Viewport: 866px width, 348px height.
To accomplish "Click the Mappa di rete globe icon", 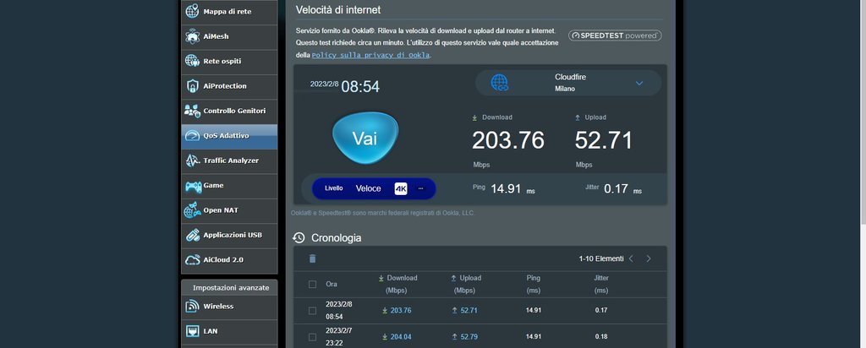I will [192, 11].
